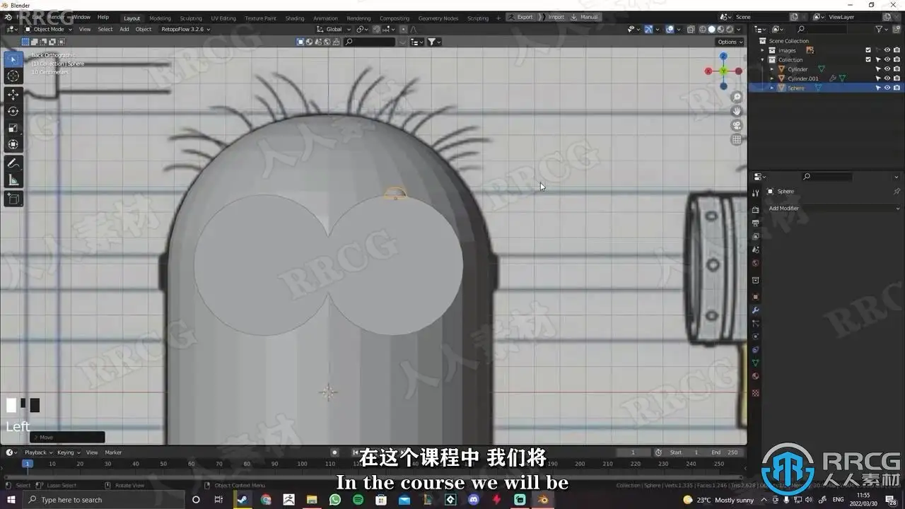This screenshot has height=509, width=905.
Task: Open timeline Playback dropdown
Action: point(38,452)
